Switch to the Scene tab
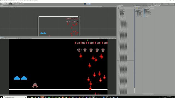Screen dimensions: 175x98 coord(2,6)
